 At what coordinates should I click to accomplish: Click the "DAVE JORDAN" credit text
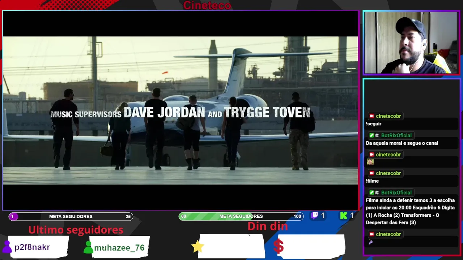[x=164, y=113]
